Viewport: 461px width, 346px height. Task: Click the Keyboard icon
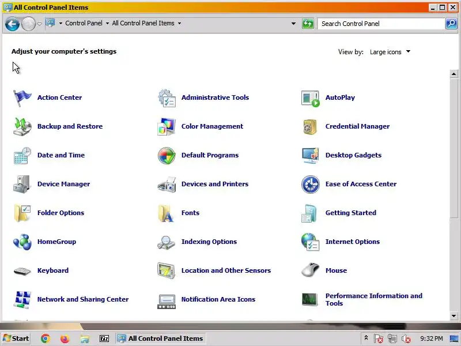(22, 271)
